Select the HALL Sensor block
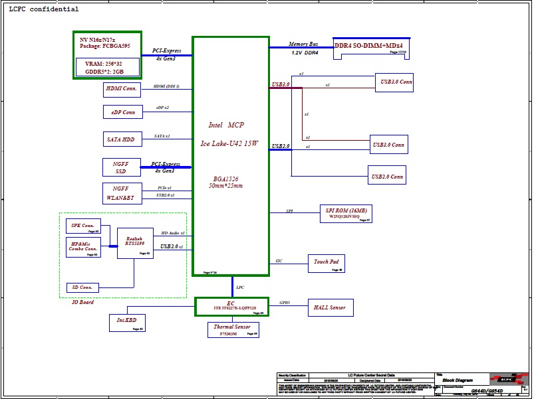Screen dimensions: 534x399 (x=331, y=307)
